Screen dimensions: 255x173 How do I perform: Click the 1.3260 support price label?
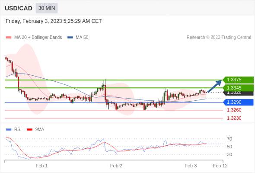[x=234, y=110]
